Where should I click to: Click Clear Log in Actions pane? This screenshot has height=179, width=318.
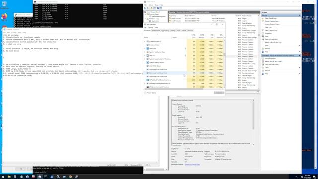[x=268, y=27]
